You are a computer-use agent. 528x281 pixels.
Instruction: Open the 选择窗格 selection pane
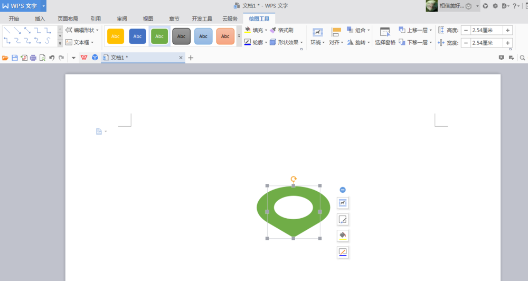point(385,36)
